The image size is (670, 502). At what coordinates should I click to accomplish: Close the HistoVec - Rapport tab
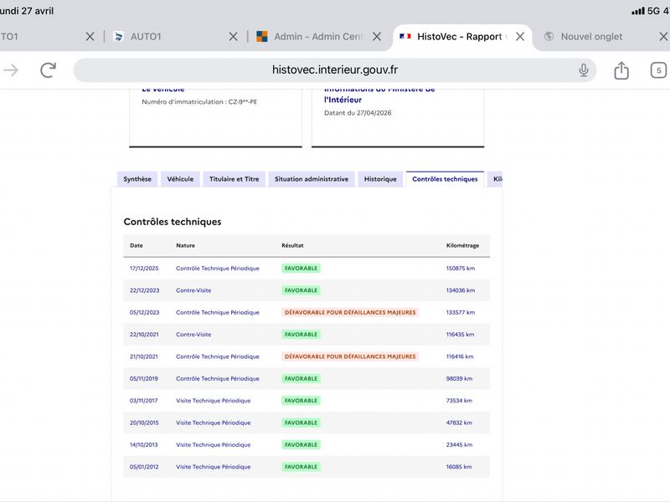pyautogui.click(x=519, y=37)
